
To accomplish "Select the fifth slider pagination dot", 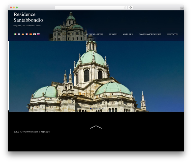I will [x=103, y=109].
